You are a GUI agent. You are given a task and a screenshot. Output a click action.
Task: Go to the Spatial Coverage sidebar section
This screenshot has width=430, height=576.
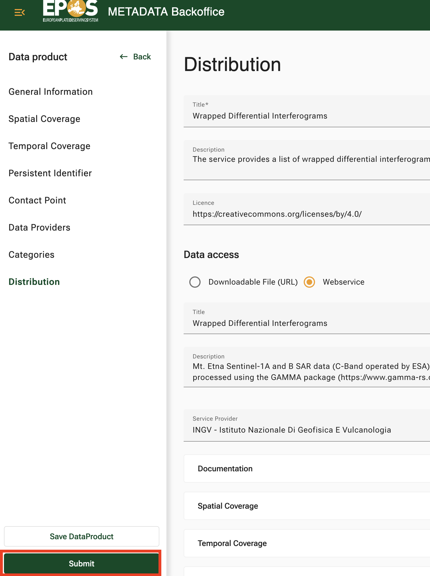tap(44, 119)
